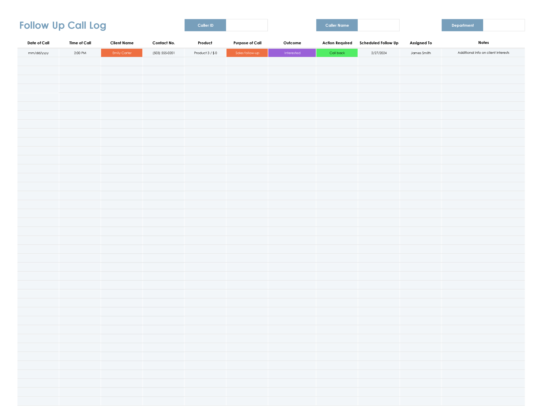Select the 2:00 PM time cell
This screenshot has height=418, width=541.
pyautogui.click(x=80, y=53)
